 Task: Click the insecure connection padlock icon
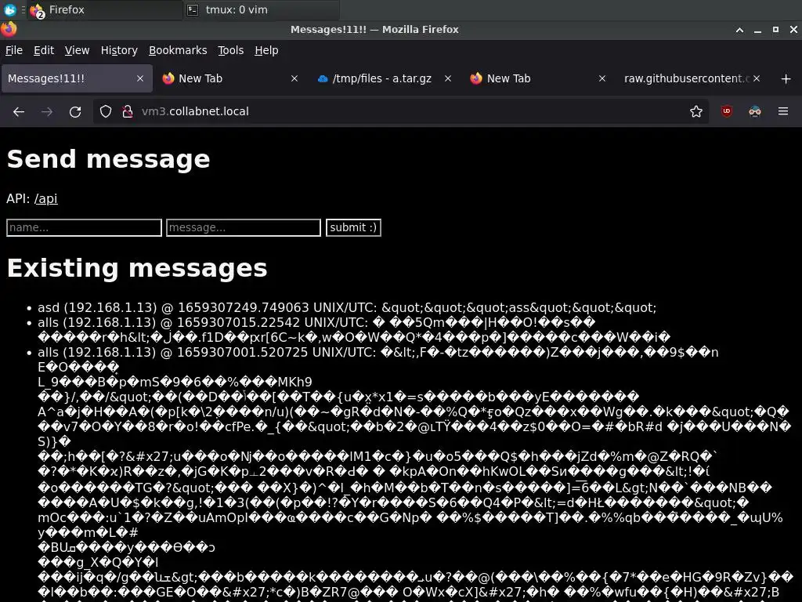(128, 111)
